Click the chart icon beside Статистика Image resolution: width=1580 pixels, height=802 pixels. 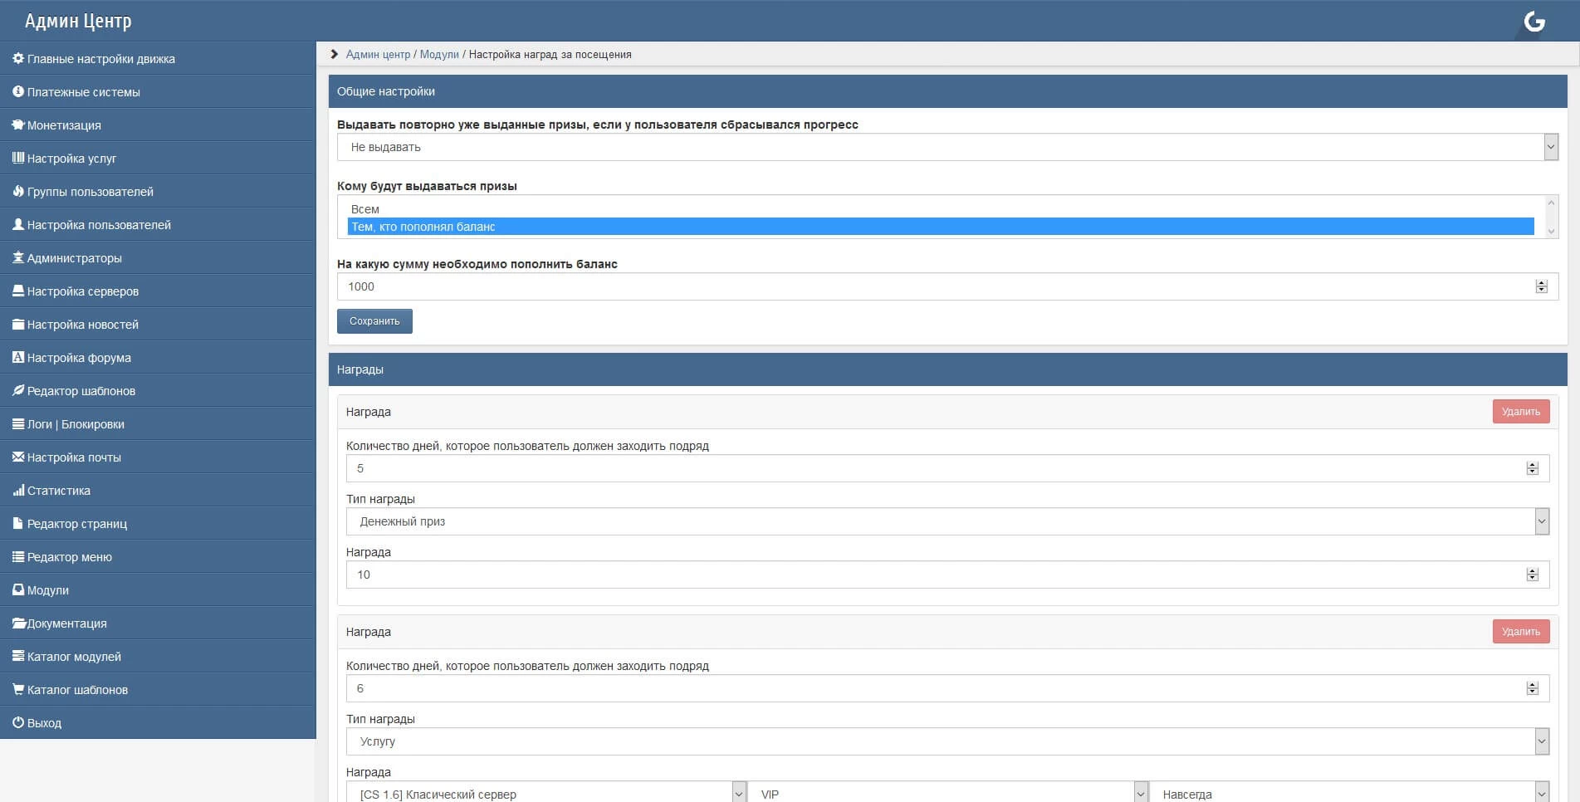18,491
